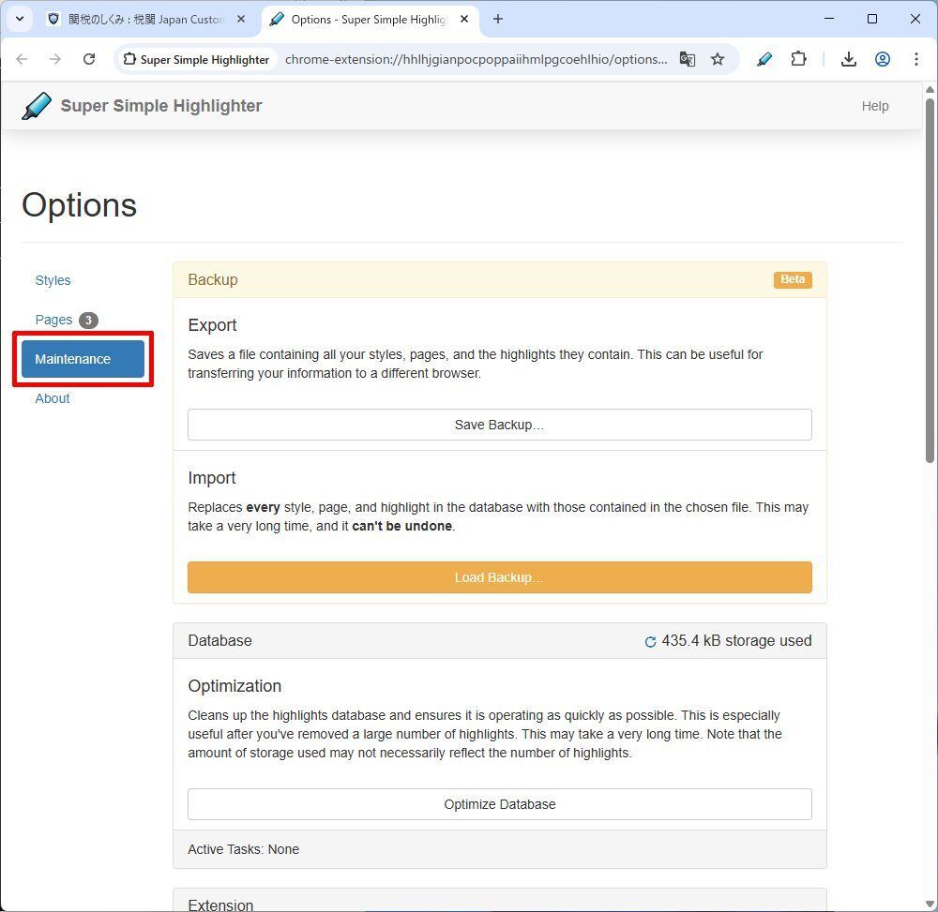Switch to the Japan Customs tab

pyautogui.click(x=146, y=19)
